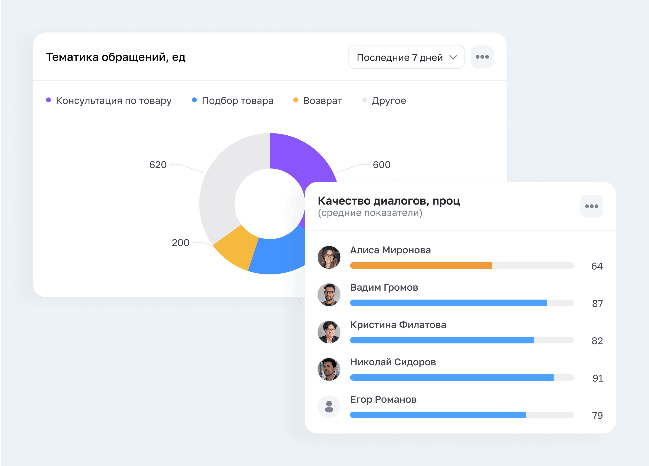The image size is (649, 466).
Task: Click the 'Тематика обращений, ед' card title
Action: [x=116, y=57]
